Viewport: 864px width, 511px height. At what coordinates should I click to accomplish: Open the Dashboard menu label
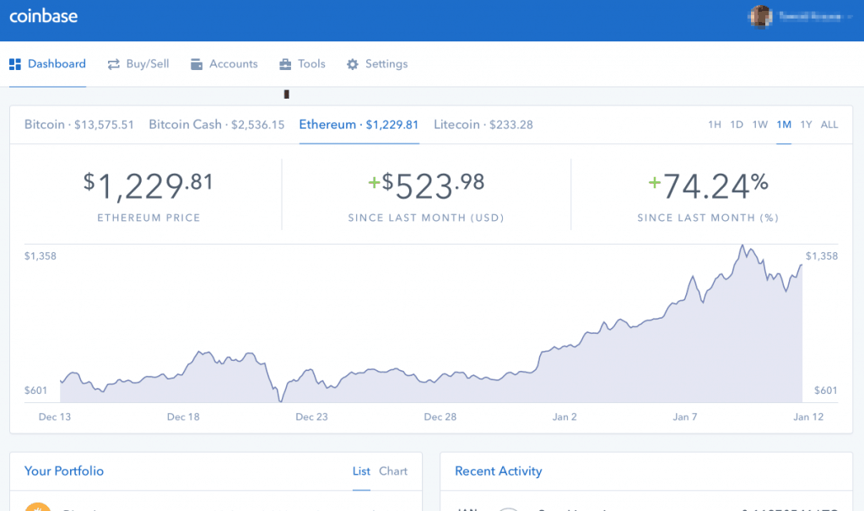tap(57, 64)
